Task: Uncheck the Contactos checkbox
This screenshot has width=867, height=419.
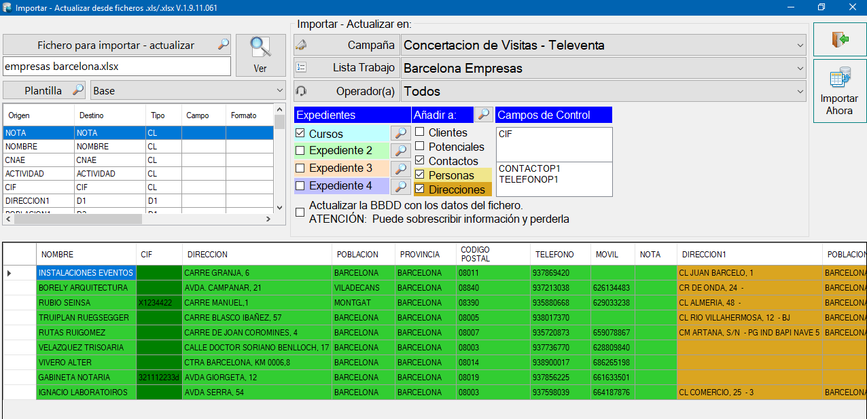Action: click(420, 161)
